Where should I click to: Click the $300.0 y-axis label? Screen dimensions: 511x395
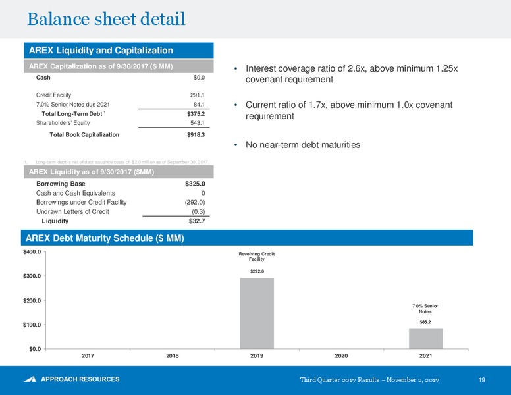[x=32, y=276]
